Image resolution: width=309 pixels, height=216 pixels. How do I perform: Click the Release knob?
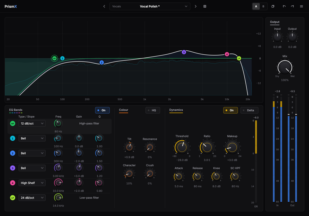198,177
